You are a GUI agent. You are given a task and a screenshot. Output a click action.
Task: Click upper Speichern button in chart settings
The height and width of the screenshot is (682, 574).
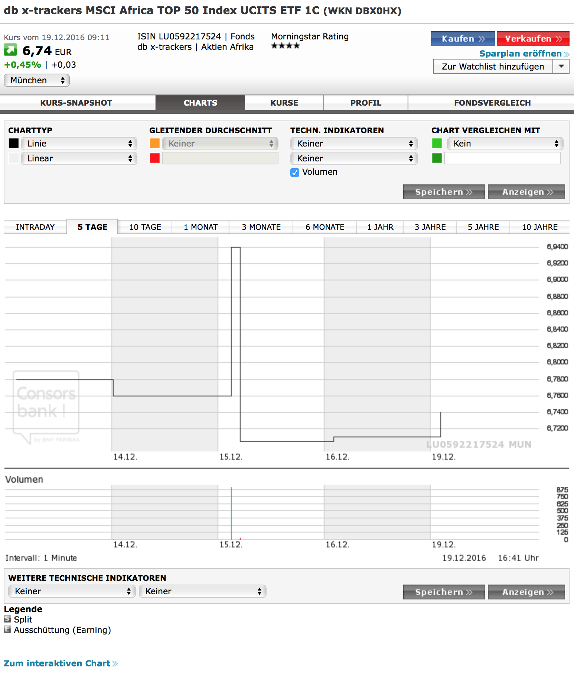(444, 192)
